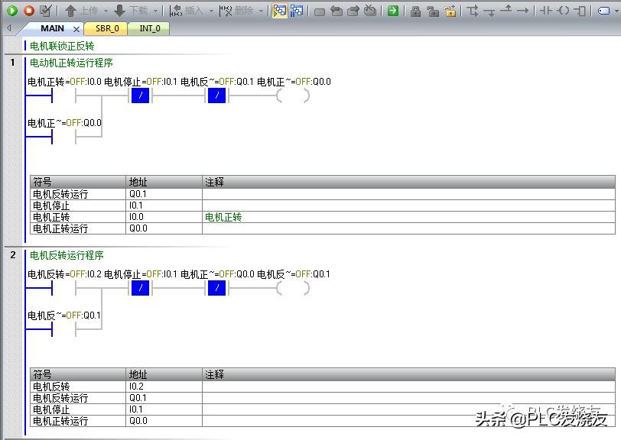
Task: Open the Upload (上传) dropdown arrow
Action: coord(105,11)
